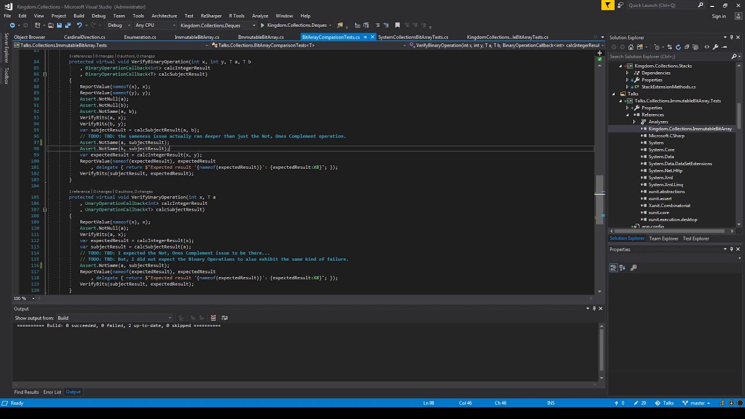The image size is (745, 419).
Task: Expand the Dependencies node under Kingdom.Collections.Stacks
Action: tap(627, 73)
